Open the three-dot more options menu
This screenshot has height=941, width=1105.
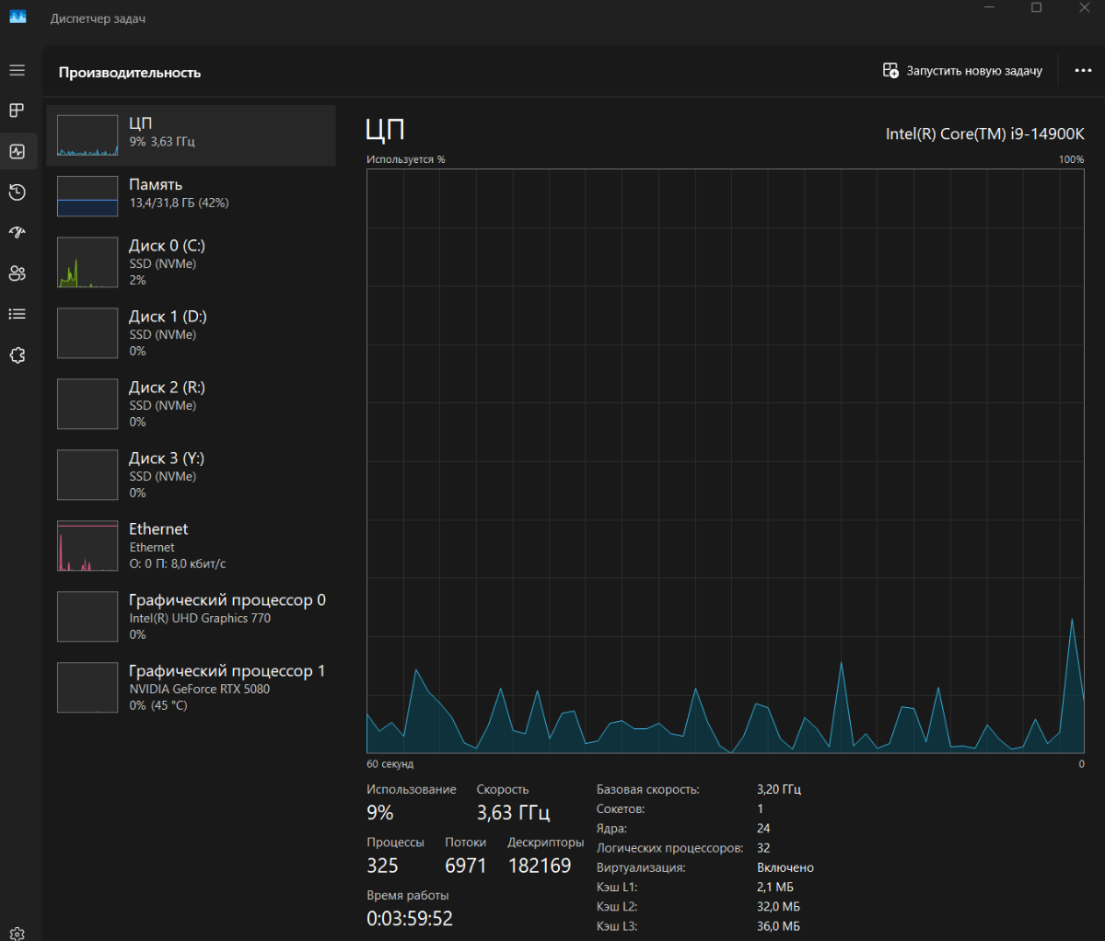pyautogui.click(x=1083, y=71)
